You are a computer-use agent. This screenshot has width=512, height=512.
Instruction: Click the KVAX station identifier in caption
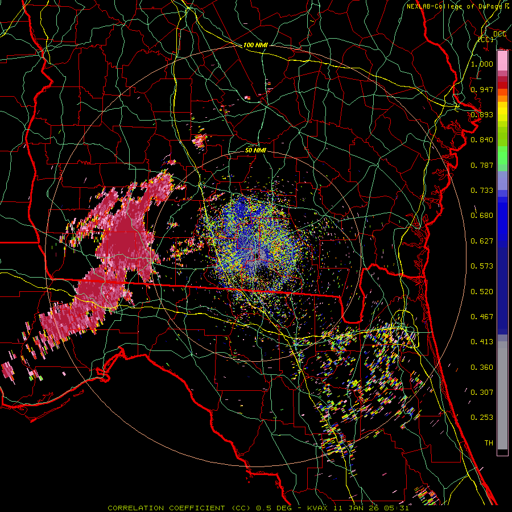(317, 508)
